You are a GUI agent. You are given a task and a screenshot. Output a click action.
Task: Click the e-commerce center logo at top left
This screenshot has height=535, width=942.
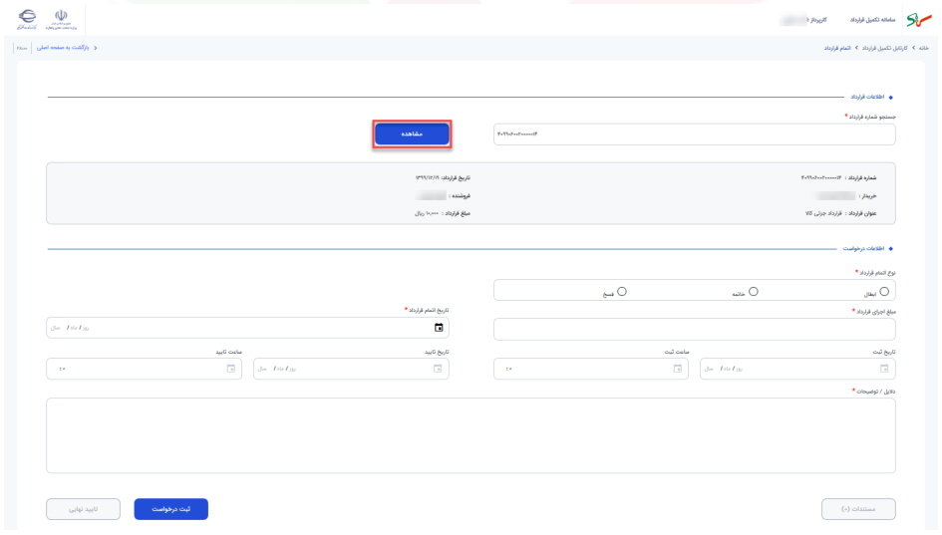[27, 20]
